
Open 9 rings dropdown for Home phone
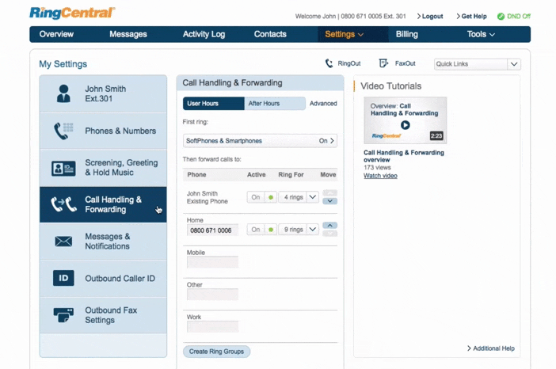tap(312, 230)
